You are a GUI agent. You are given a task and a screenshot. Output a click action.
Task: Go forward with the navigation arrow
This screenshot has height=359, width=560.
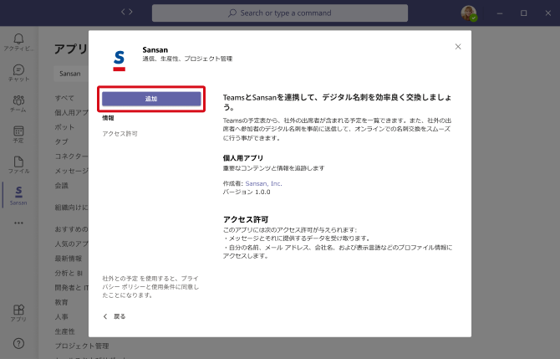(x=130, y=12)
